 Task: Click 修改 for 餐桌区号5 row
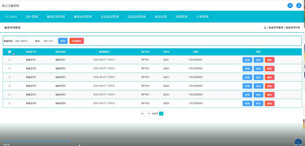coord(258,95)
